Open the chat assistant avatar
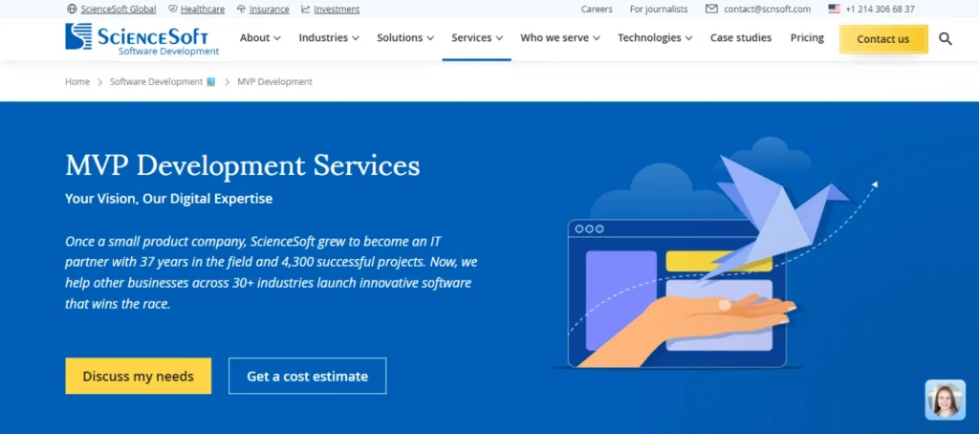 (x=945, y=400)
